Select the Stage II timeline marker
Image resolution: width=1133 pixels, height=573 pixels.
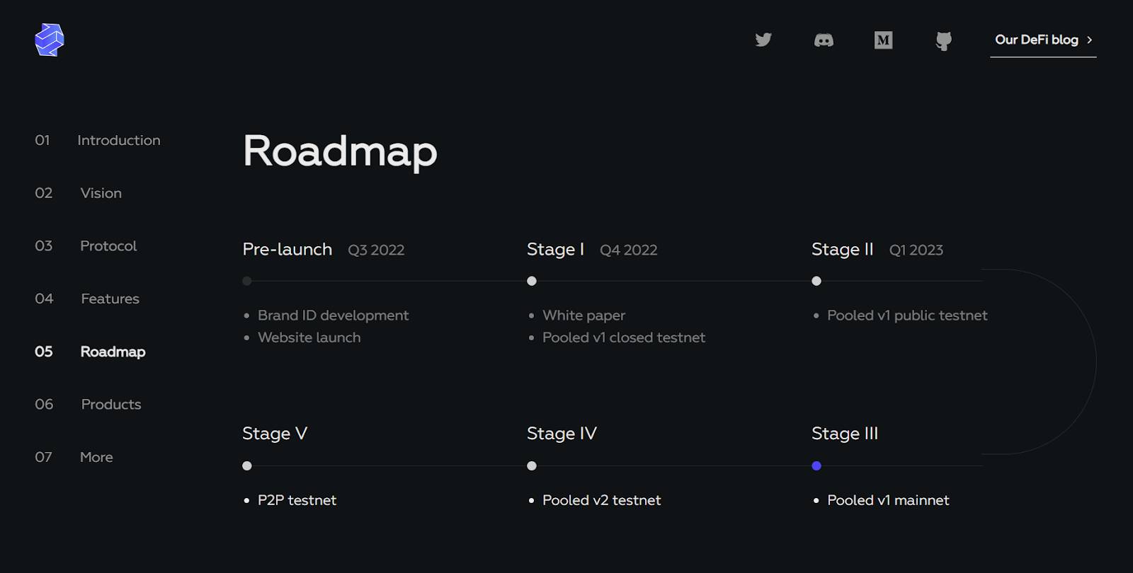click(816, 281)
